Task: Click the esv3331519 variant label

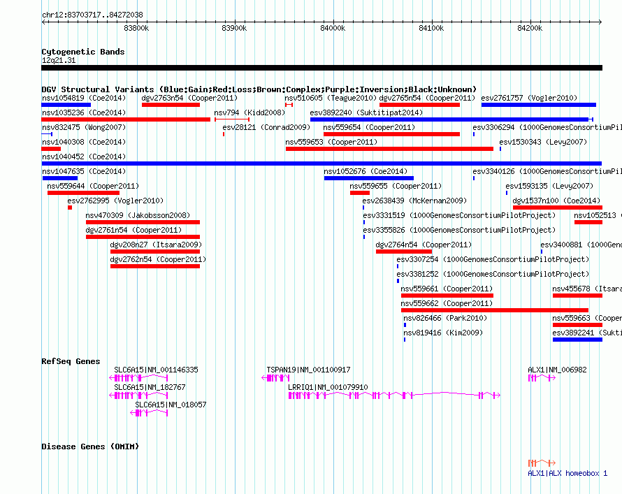Action: (x=459, y=215)
